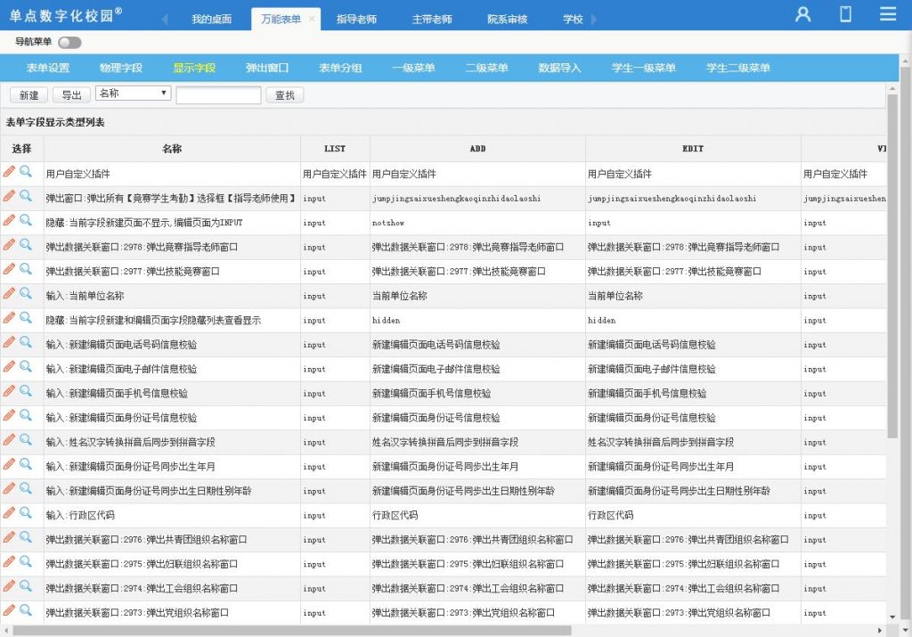Toggle the 导航菜单 switch
The image size is (912, 637).
(69, 43)
